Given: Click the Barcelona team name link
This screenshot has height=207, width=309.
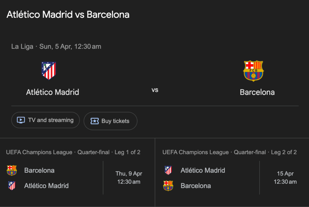Looking at the screenshot, I should pyautogui.click(x=257, y=92).
